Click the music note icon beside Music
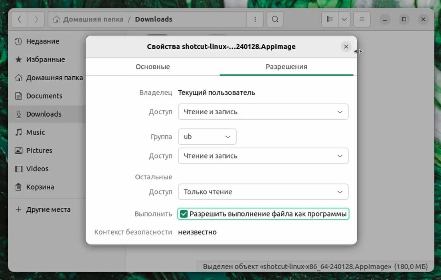 [x=19, y=132]
